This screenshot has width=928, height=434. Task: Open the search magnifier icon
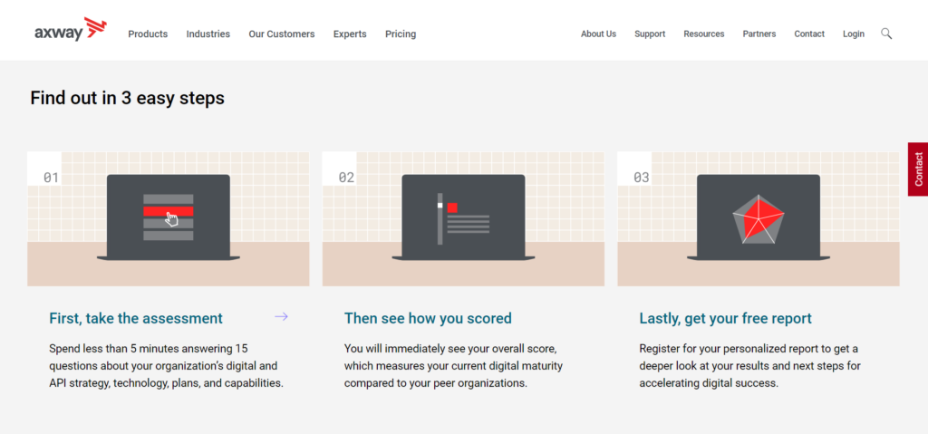[886, 34]
